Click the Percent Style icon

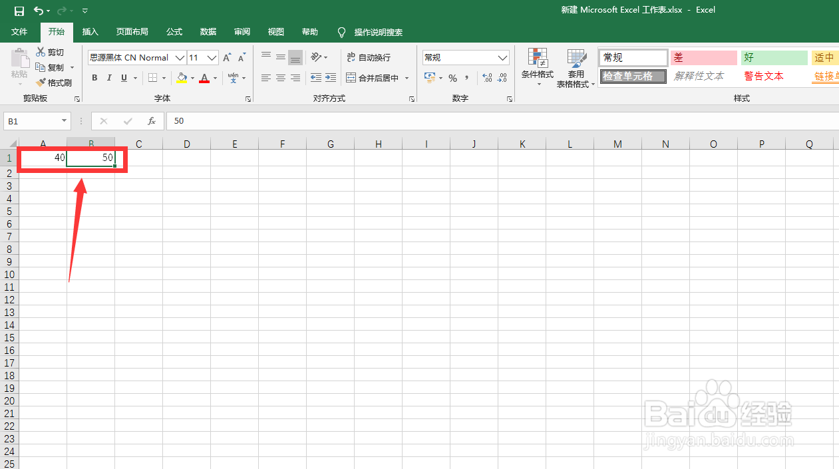tap(452, 78)
